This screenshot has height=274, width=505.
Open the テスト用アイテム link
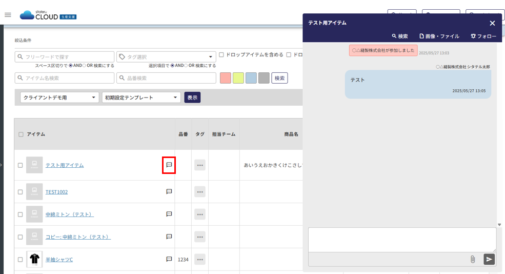(x=65, y=165)
